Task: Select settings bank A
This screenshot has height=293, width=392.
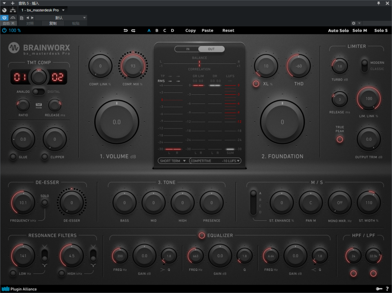Action: tap(149, 31)
